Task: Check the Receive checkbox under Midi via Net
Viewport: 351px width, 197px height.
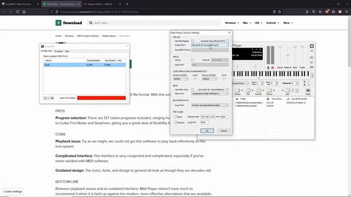Action: [x=175, y=123]
